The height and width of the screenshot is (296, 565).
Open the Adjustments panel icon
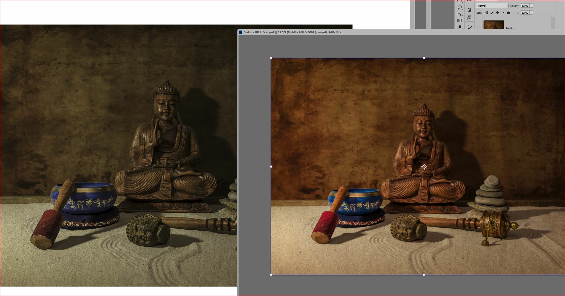(x=469, y=10)
